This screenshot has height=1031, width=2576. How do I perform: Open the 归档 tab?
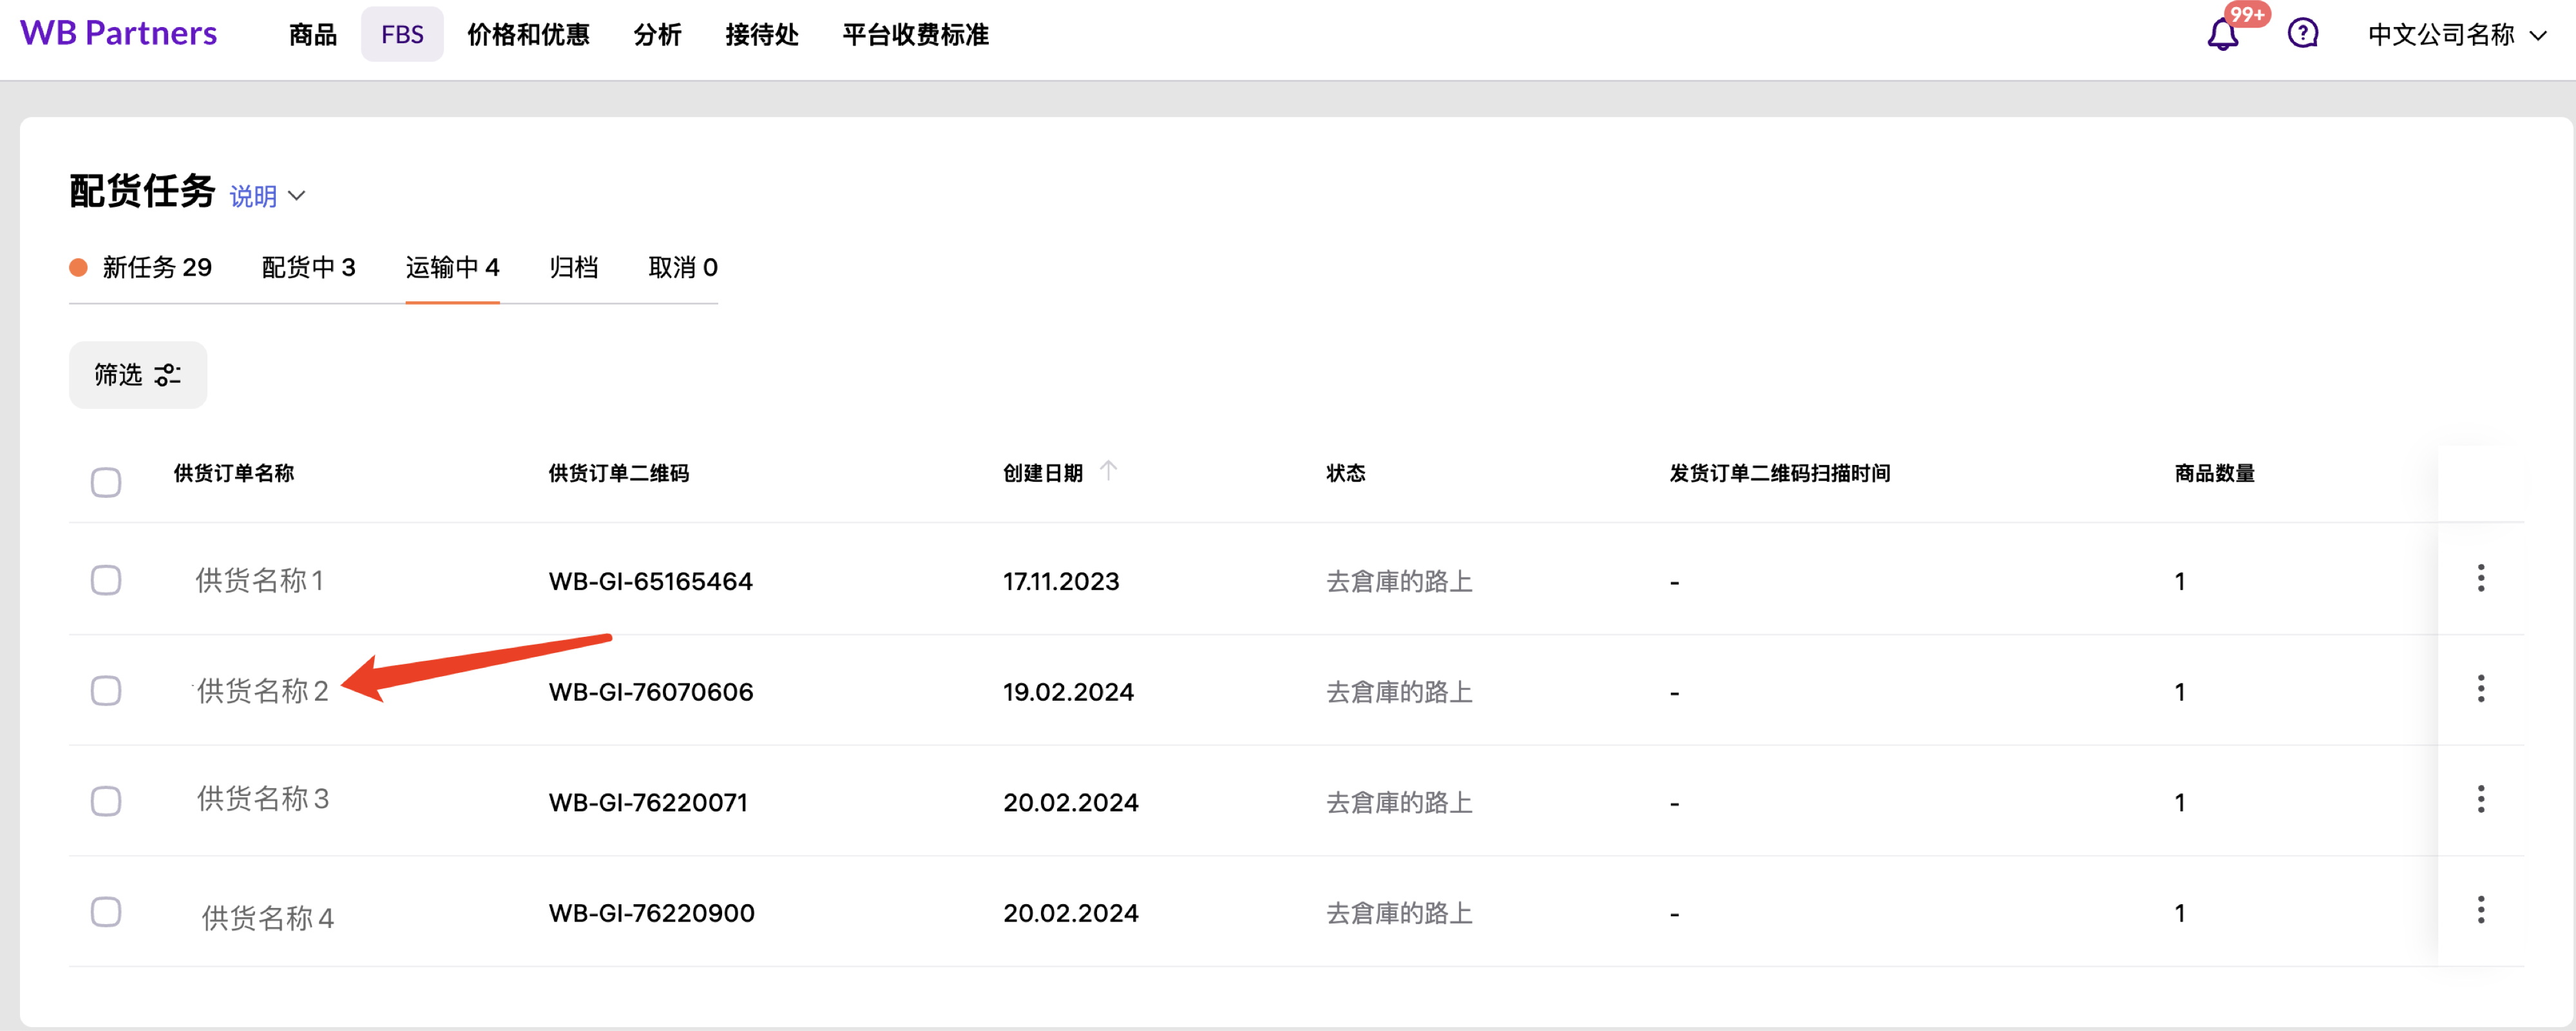coord(574,267)
